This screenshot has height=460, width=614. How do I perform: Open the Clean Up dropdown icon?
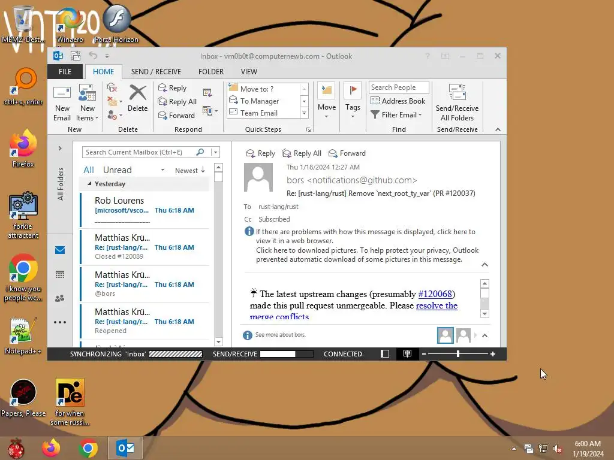(x=114, y=102)
